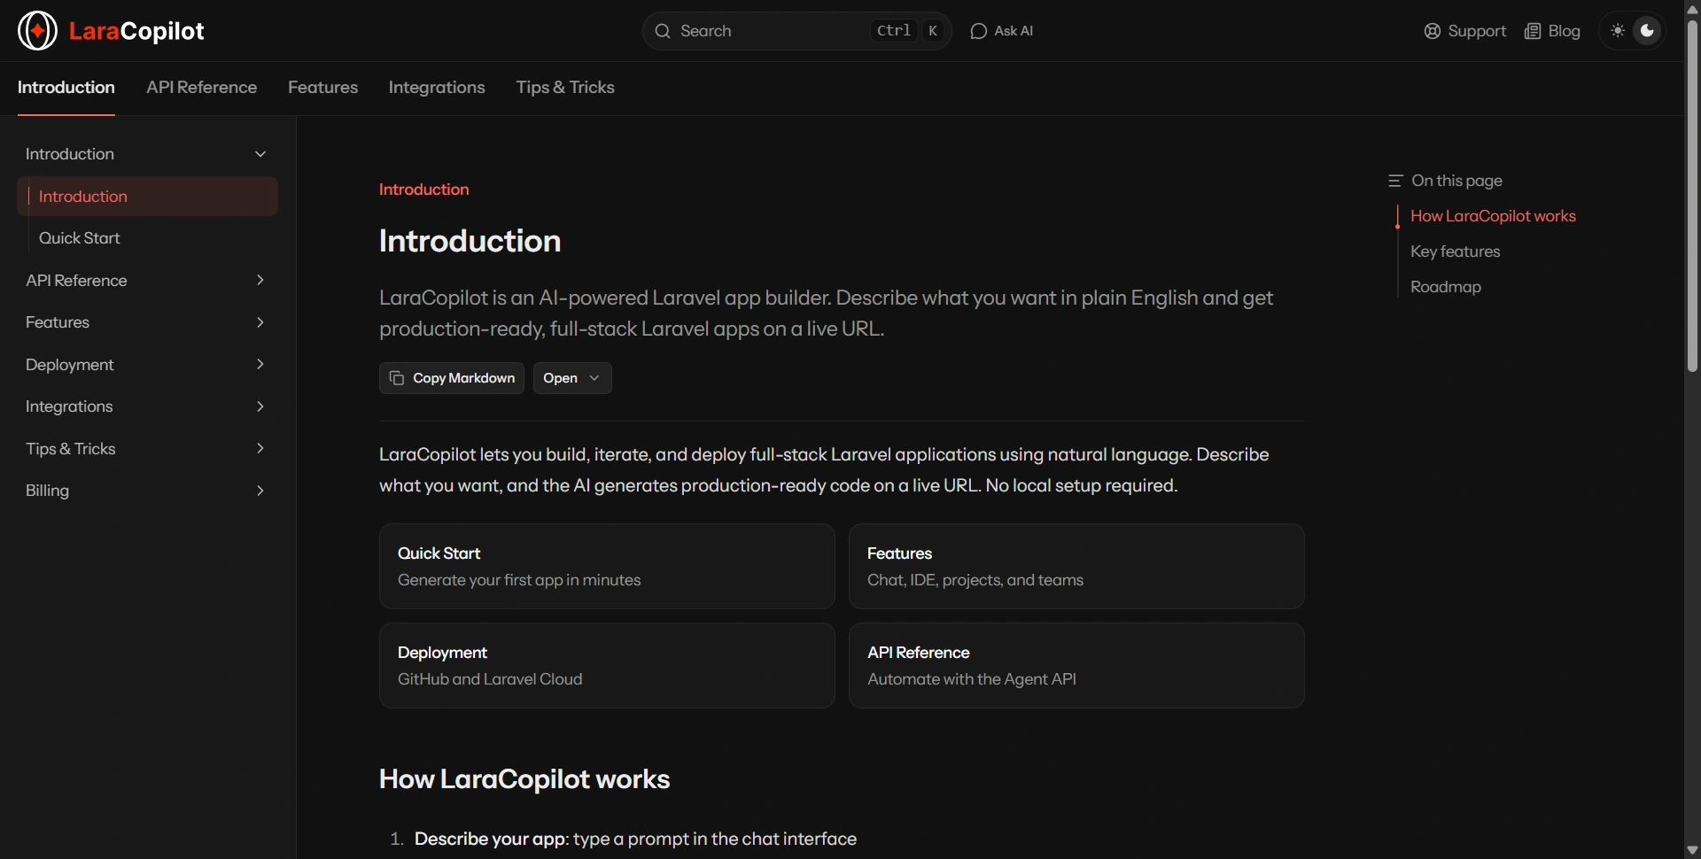
Task: Click the LaraCopilot brand name text
Action: point(136,31)
